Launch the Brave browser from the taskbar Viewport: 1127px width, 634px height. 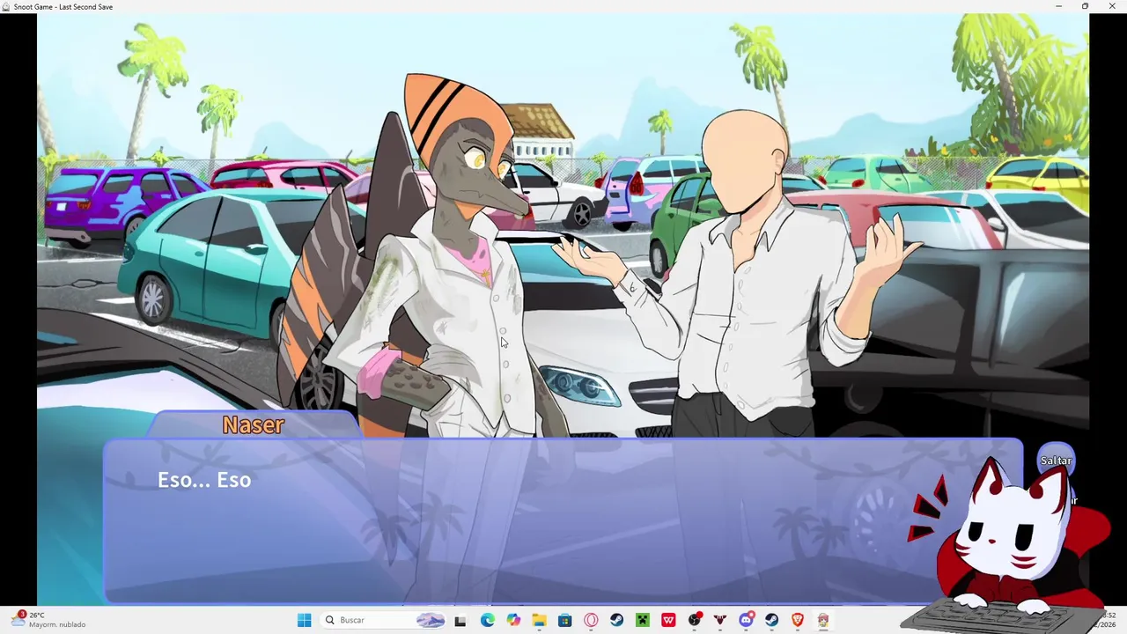coord(798,620)
